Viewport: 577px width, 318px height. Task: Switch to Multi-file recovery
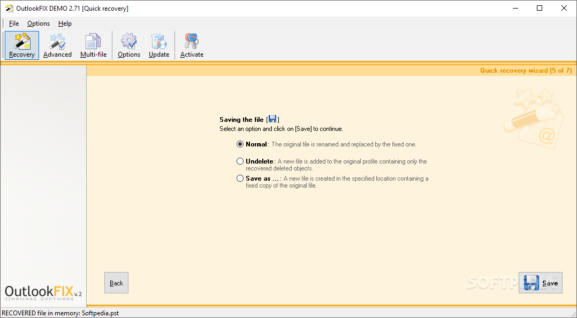[x=94, y=45]
